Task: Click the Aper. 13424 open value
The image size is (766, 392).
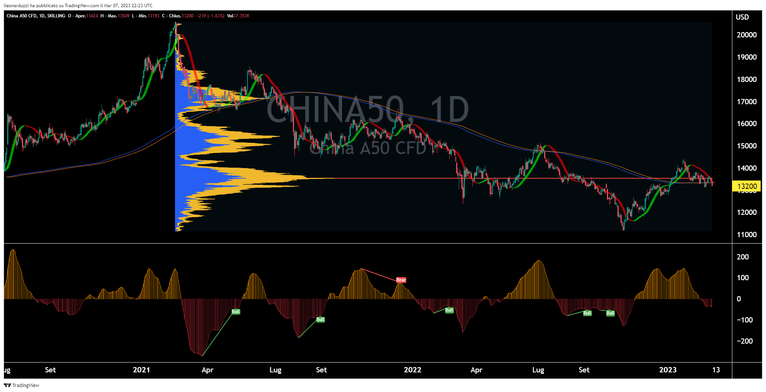Action: pyautogui.click(x=83, y=16)
